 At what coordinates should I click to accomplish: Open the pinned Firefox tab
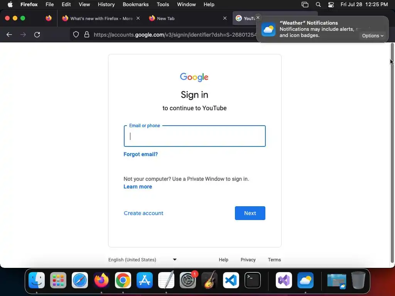tap(49, 18)
